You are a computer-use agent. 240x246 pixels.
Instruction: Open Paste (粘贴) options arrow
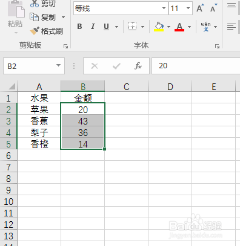click(16, 33)
